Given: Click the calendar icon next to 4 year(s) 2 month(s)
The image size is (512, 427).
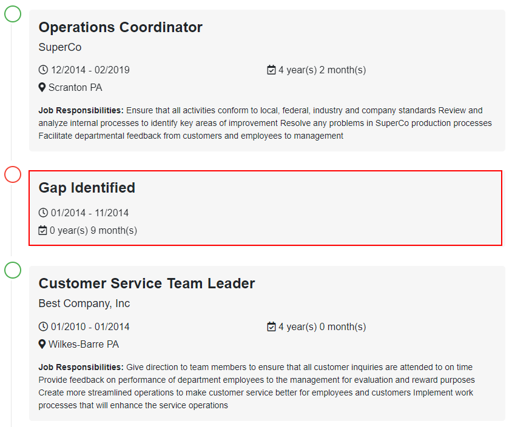Looking at the screenshot, I should click(x=271, y=70).
